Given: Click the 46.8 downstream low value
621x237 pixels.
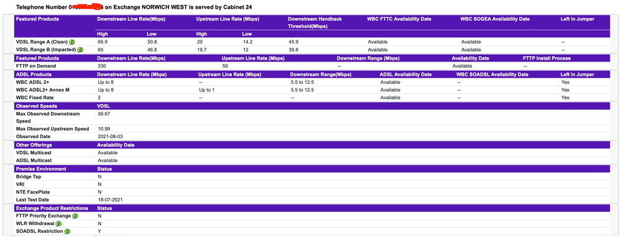Looking at the screenshot, I should pos(152,50).
